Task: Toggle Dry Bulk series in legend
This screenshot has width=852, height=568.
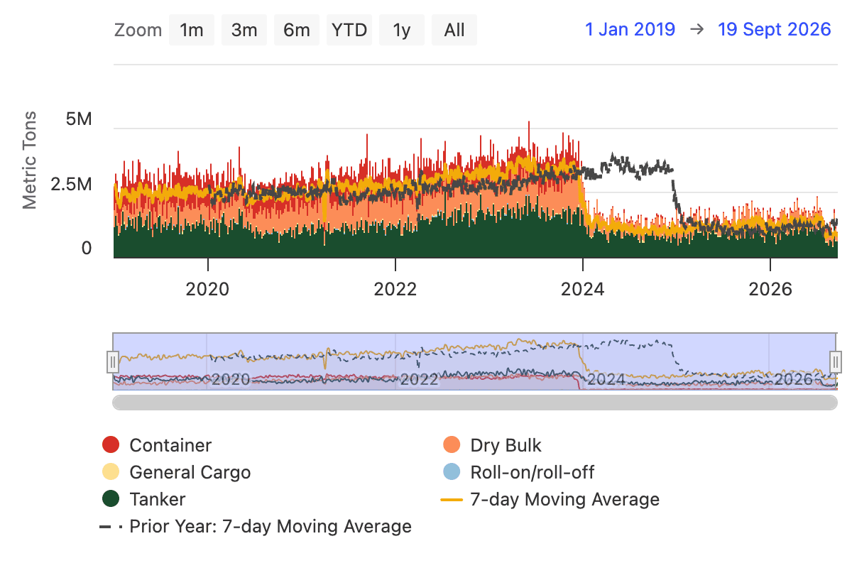Action: [492, 445]
